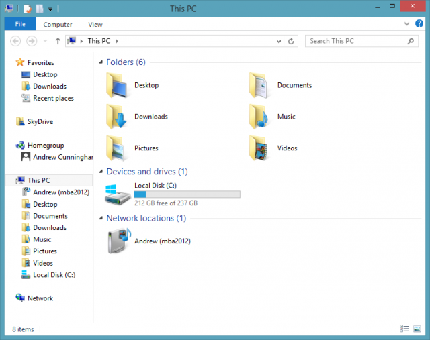Click the This PC system icon in title bar
The image size is (430, 340).
coord(9,9)
